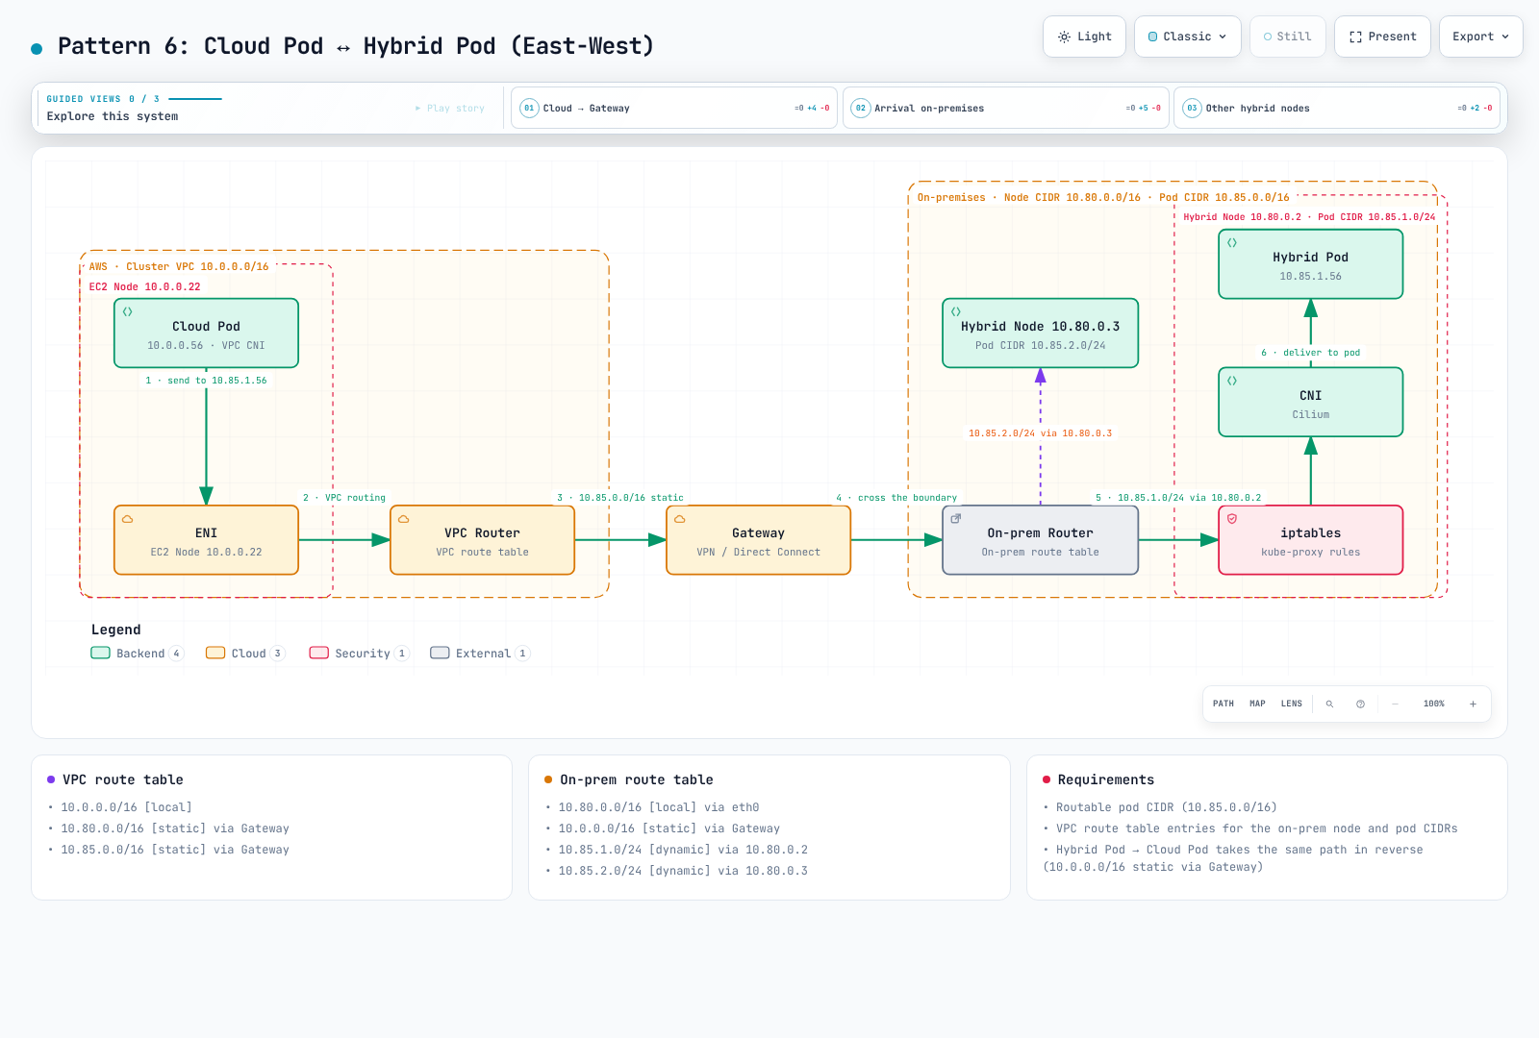Click the guided views progress bar
The height and width of the screenshot is (1038, 1539).
195,99
